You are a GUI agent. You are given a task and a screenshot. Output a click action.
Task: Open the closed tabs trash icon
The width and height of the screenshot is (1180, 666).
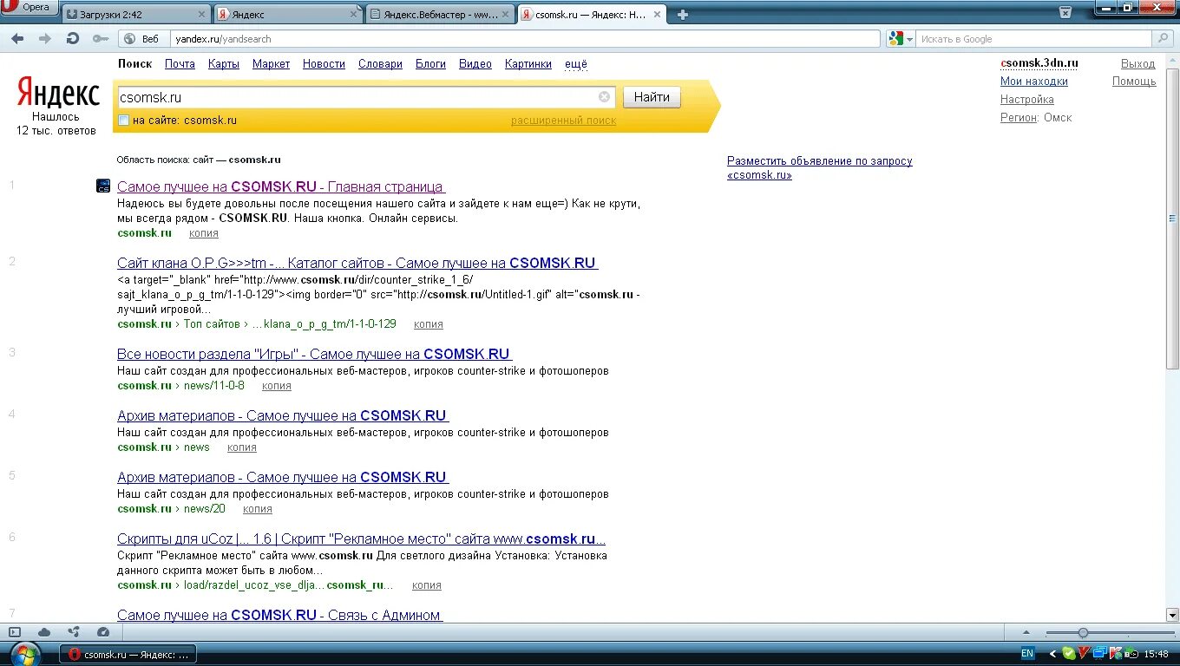click(1065, 13)
